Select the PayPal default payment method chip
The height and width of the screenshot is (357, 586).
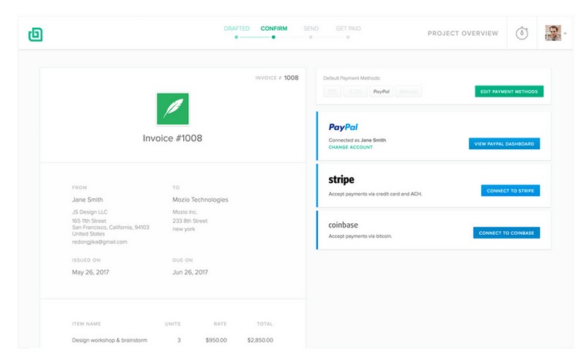coord(381,91)
